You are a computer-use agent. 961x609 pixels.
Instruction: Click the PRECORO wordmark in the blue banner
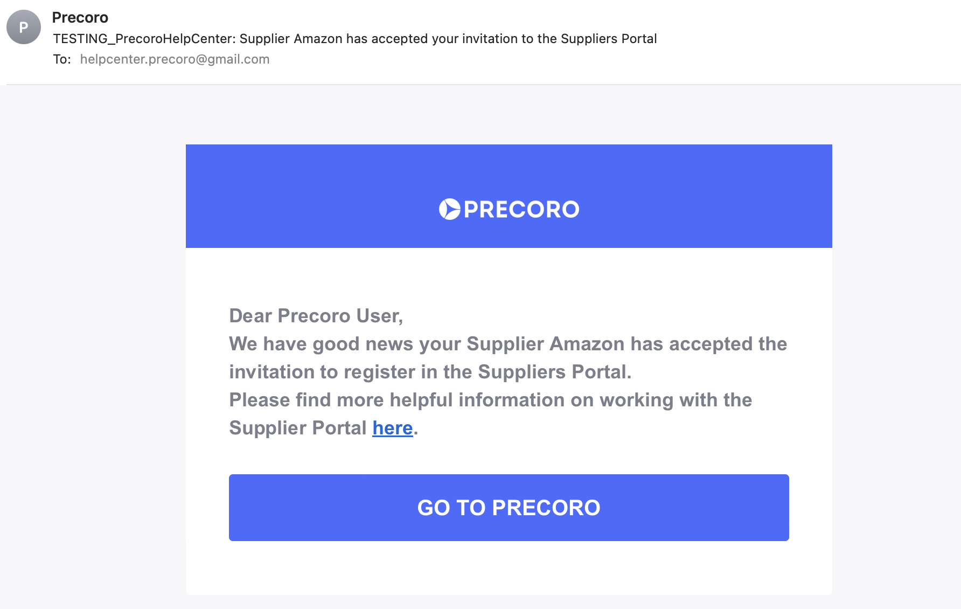pos(521,210)
